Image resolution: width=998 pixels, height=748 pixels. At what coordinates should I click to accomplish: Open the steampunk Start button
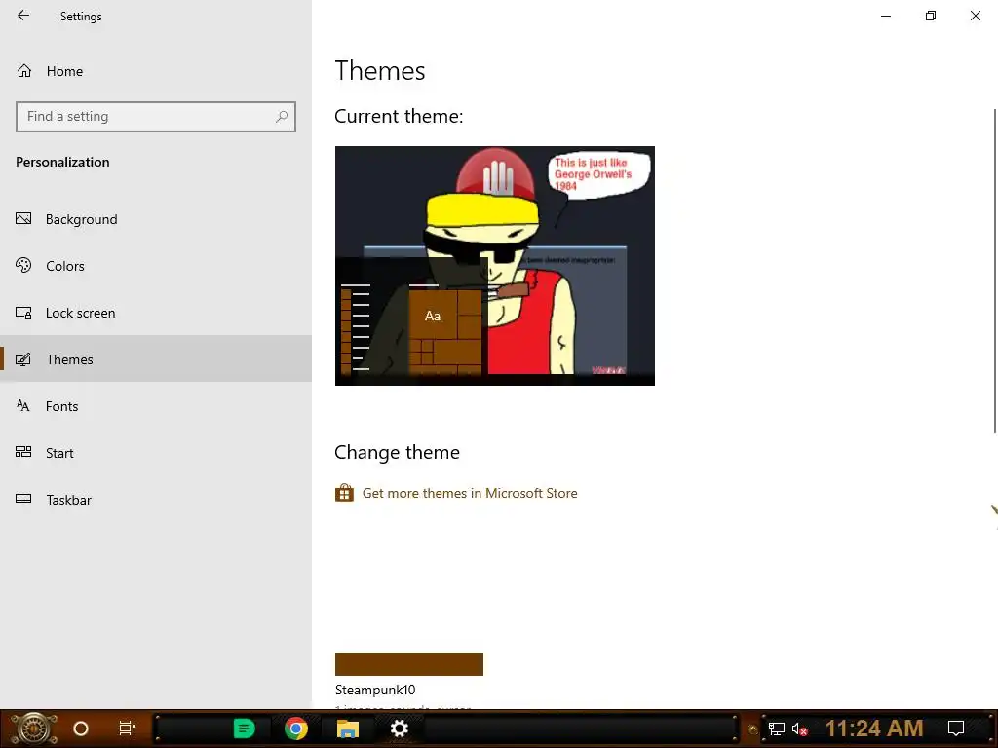coord(34,729)
